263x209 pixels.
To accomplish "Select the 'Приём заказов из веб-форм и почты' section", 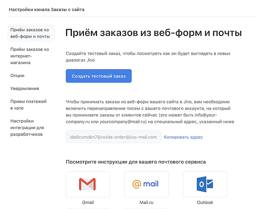I will (30, 33).
